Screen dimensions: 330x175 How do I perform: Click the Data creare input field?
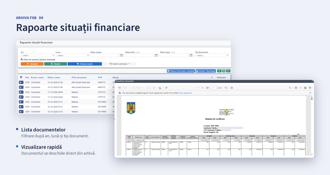[105, 55]
